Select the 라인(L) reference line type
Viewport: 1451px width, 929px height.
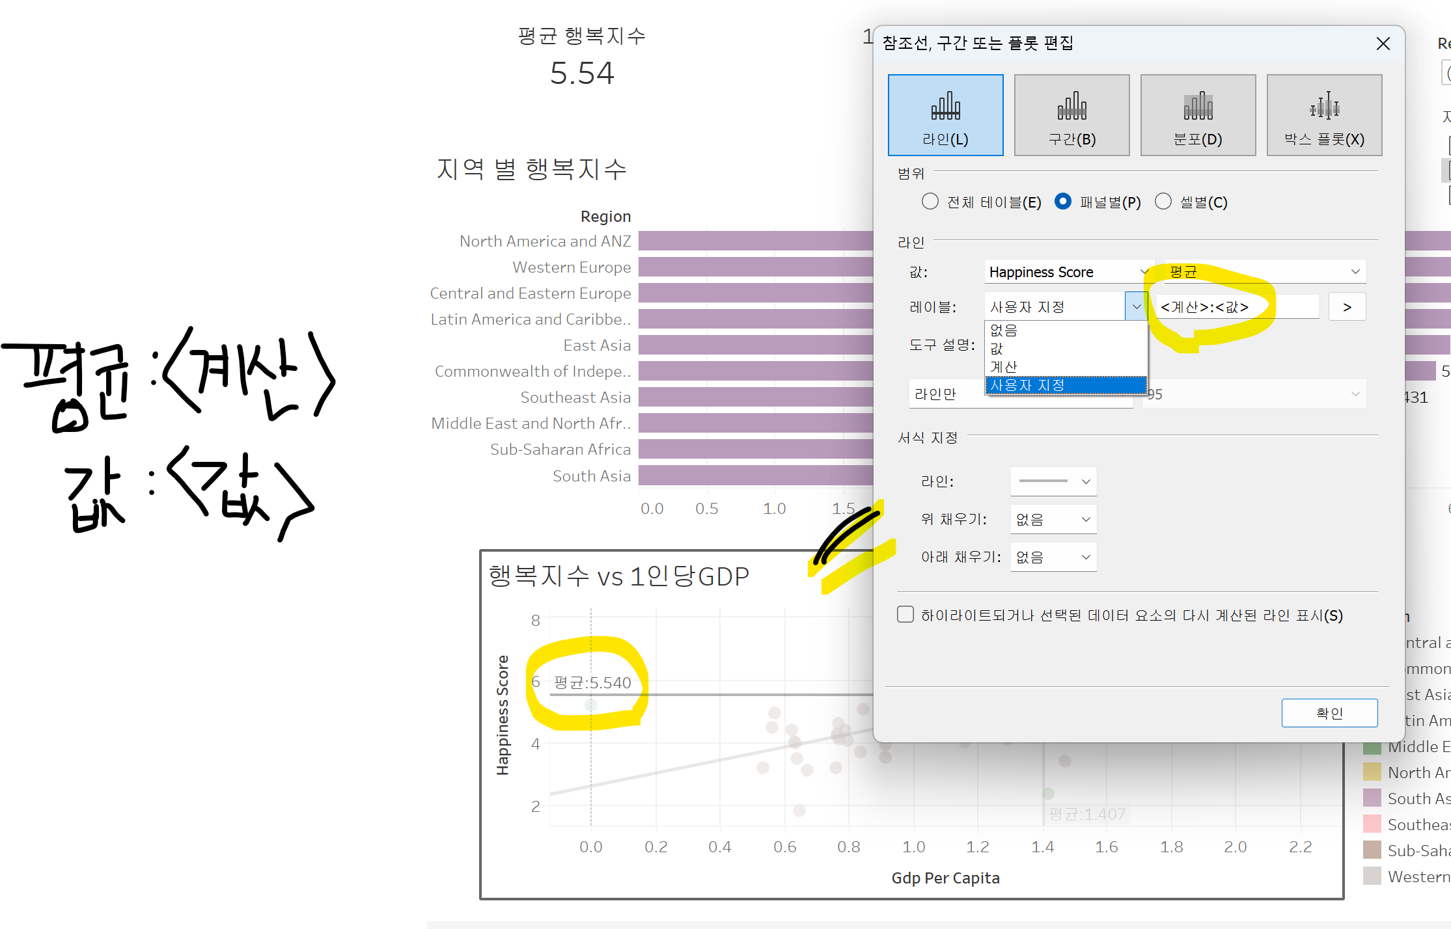coord(945,115)
